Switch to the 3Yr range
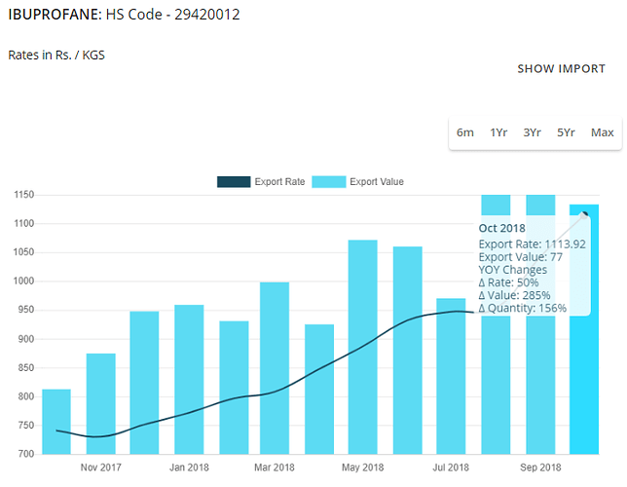The width and height of the screenshot is (627, 487). 532,132
